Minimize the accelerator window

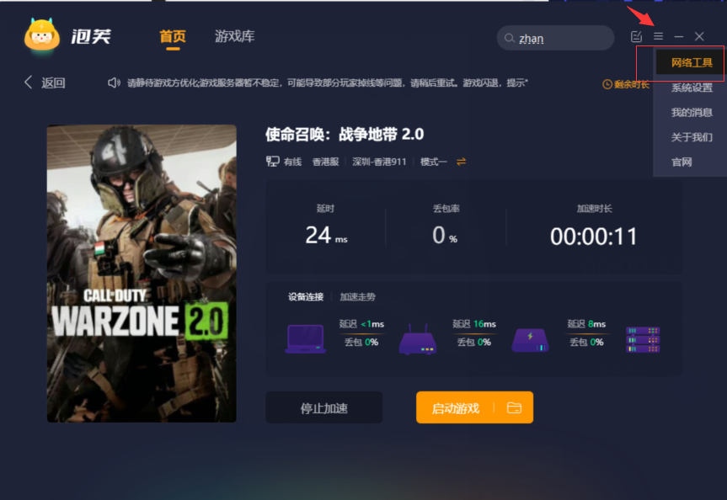pos(679,36)
